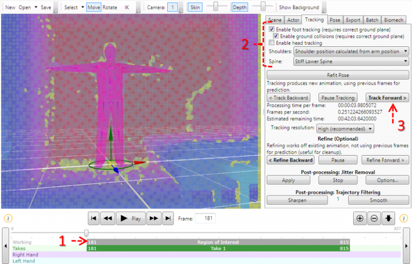Jump to last frame button
Screen dimensions: 412x264
pyautogui.click(x=168, y=218)
